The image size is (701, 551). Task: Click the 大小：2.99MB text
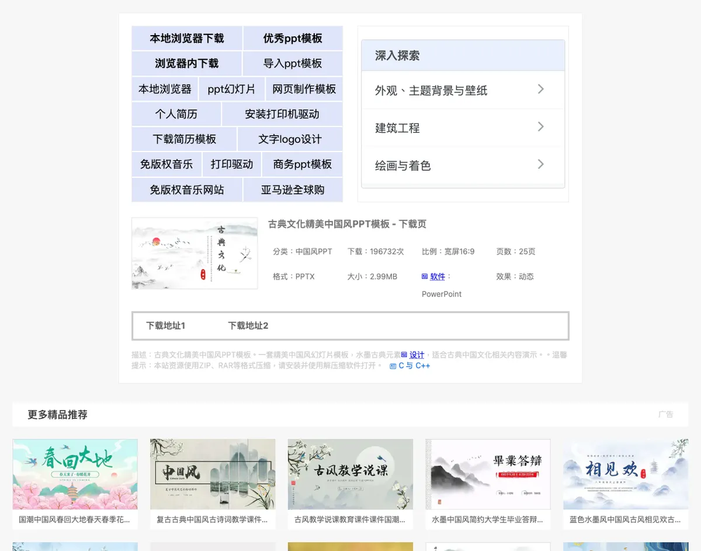(x=372, y=277)
